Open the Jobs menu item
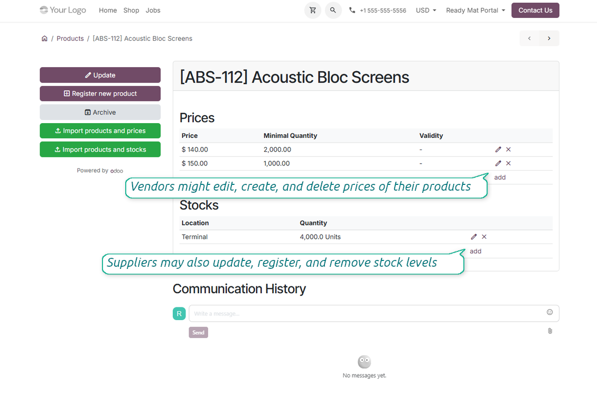The width and height of the screenshot is (597, 411). pyautogui.click(x=153, y=10)
